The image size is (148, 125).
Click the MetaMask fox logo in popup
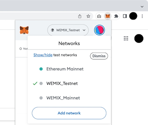pyautogui.click(x=24, y=30)
